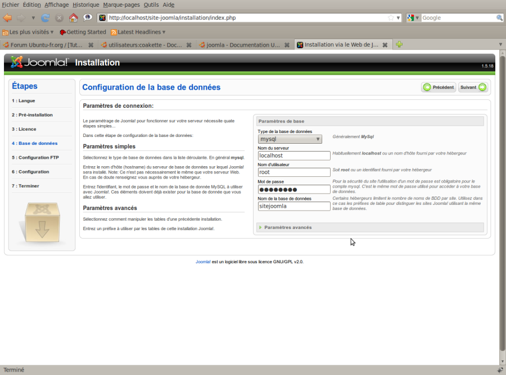Click the Suivant button

(x=473, y=88)
